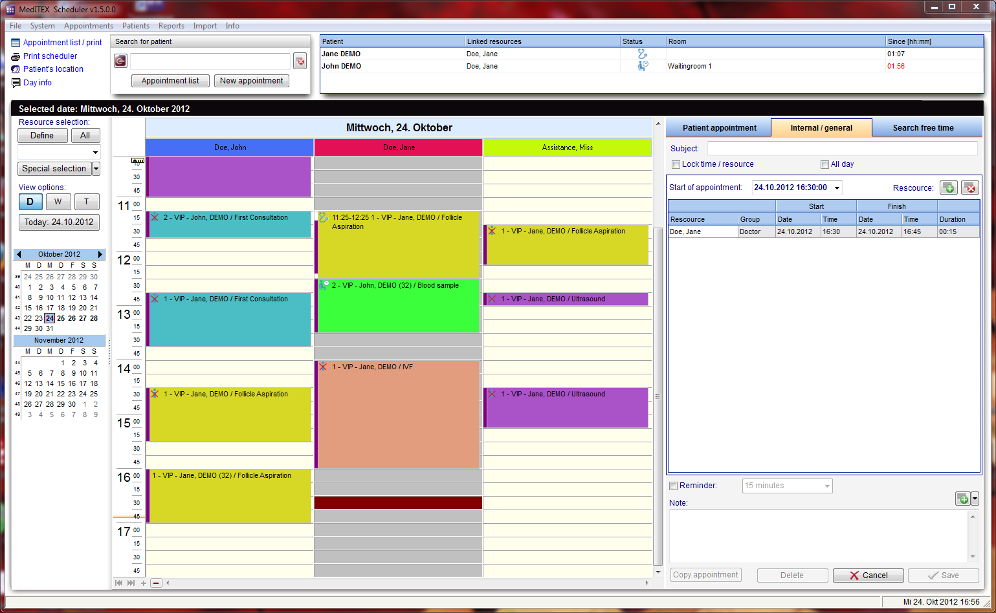Switch to Day view with the D button
The image size is (996, 613).
tap(30, 202)
